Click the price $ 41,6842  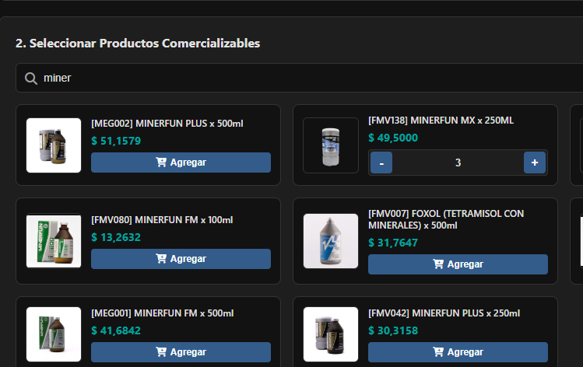point(116,330)
